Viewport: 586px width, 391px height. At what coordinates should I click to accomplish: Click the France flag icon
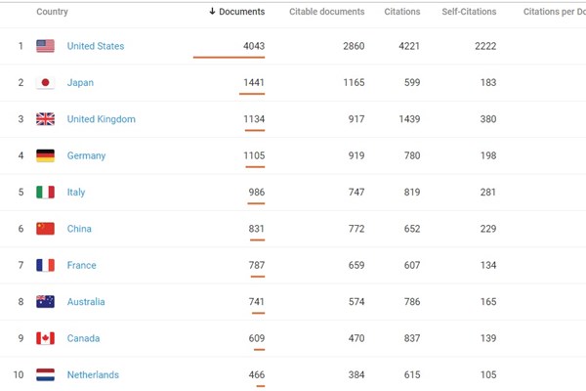point(45,265)
